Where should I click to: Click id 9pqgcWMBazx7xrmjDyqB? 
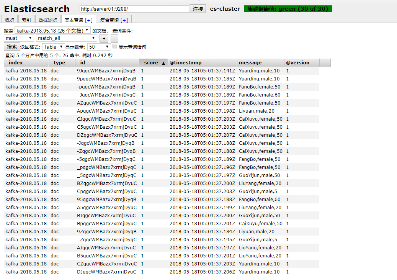point(106,79)
